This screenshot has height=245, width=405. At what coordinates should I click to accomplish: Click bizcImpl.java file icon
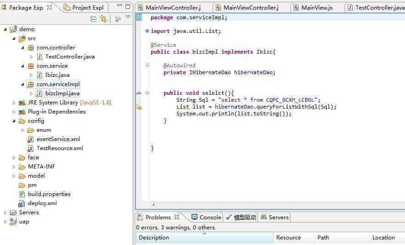pyautogui.click(x=39, y=93)
